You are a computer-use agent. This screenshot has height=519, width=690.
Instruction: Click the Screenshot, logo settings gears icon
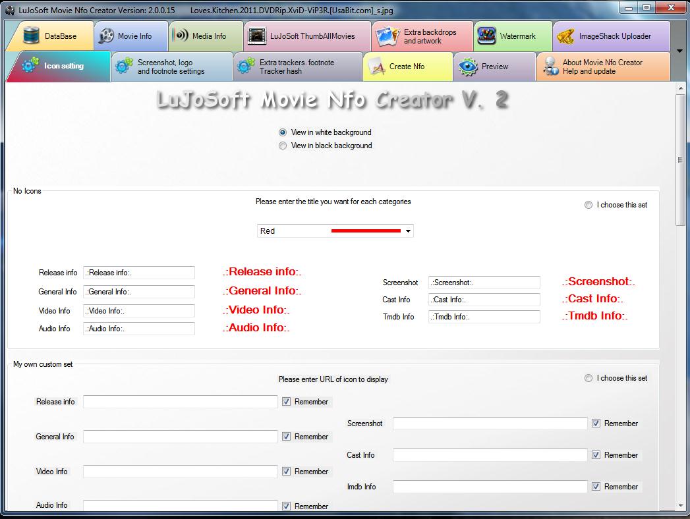click(x=124, y=66)
